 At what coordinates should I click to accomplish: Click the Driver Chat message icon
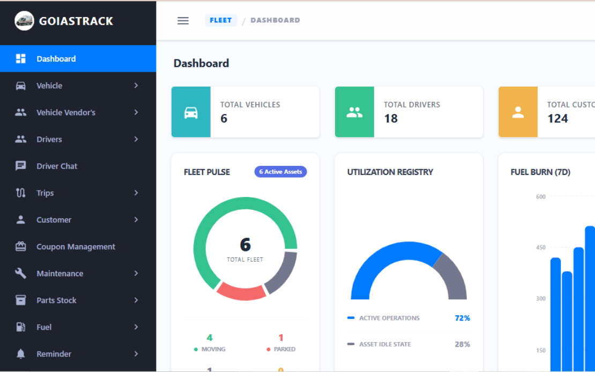click(20, 166)
